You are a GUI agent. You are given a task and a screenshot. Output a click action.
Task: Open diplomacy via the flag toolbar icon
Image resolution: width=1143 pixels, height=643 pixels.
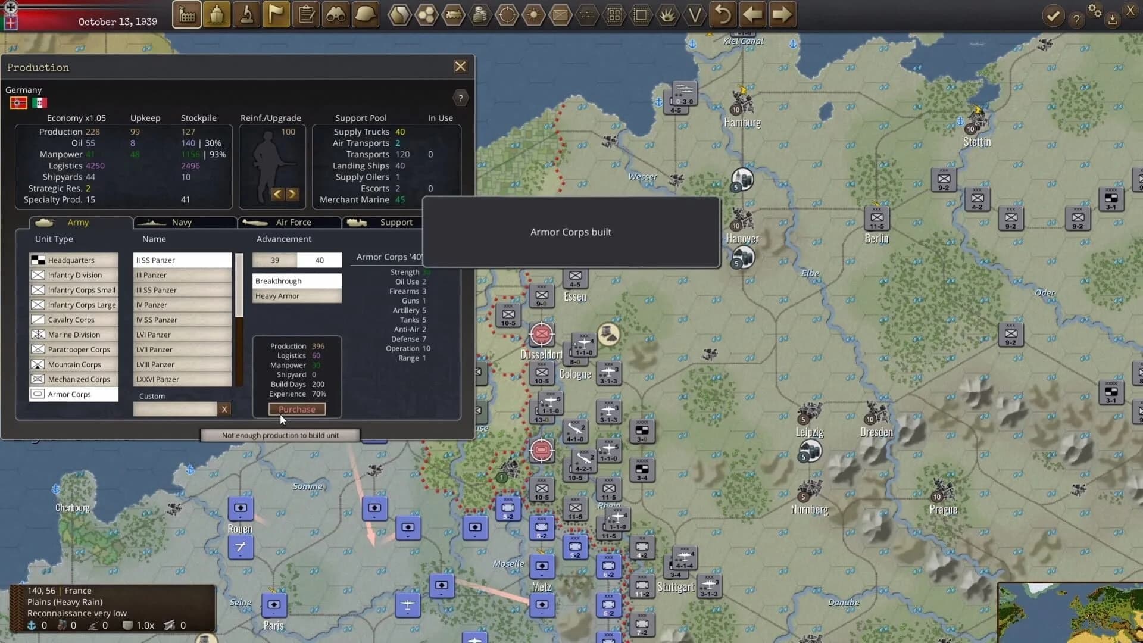pos(276,14)
